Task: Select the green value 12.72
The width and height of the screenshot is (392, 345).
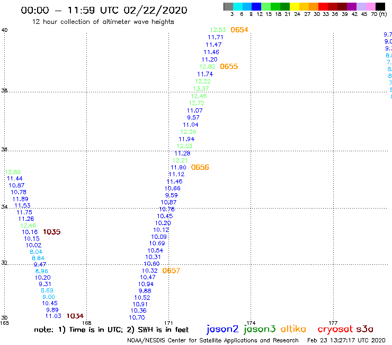Action: (x=196, y=103)
